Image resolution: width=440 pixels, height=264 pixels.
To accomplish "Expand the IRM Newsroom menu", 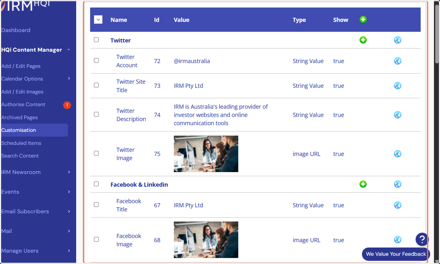I will (x=69, y=172).
